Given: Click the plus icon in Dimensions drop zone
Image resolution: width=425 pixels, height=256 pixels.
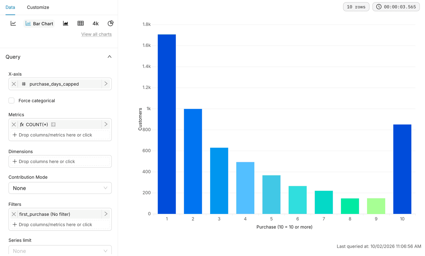Looking at the screenshot, I should tap(15, 161).
